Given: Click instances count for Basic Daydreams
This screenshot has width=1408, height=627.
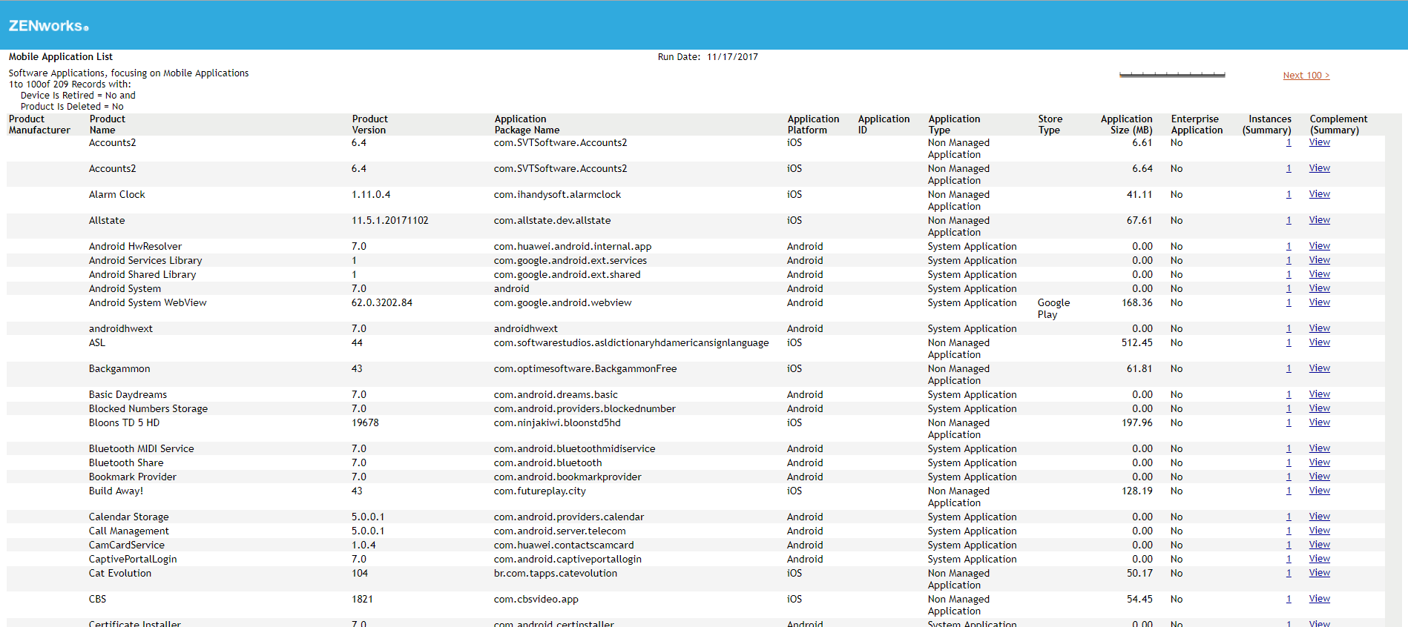Looking at the screenshot, I should 1289,395.
